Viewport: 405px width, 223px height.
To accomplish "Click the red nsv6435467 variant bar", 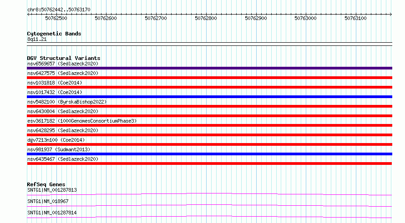I will 209,164.
